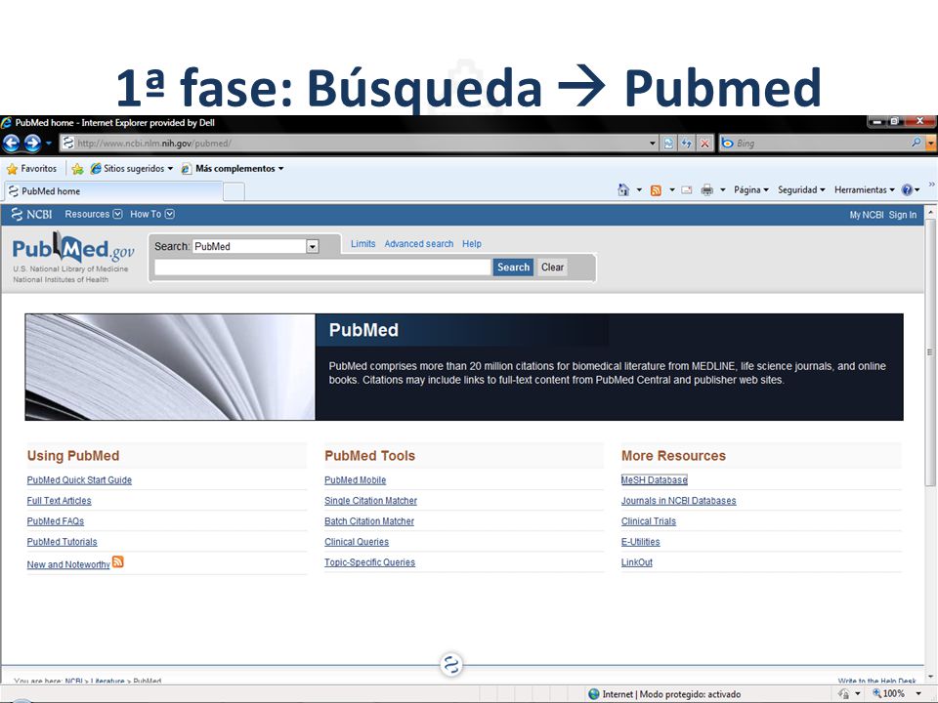This screenshot has height=703, width=938.
Task: Open E-Utilities link
Action: (641, 542)
